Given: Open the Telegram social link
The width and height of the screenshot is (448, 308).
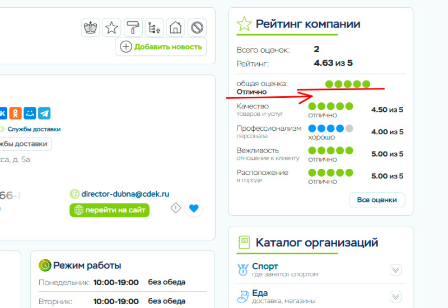Looking at the screenshot, I should (44, 113).
